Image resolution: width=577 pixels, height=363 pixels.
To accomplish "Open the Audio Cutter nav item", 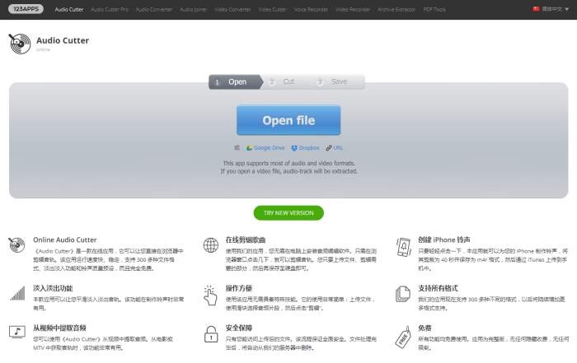I will tap(68, 10).
